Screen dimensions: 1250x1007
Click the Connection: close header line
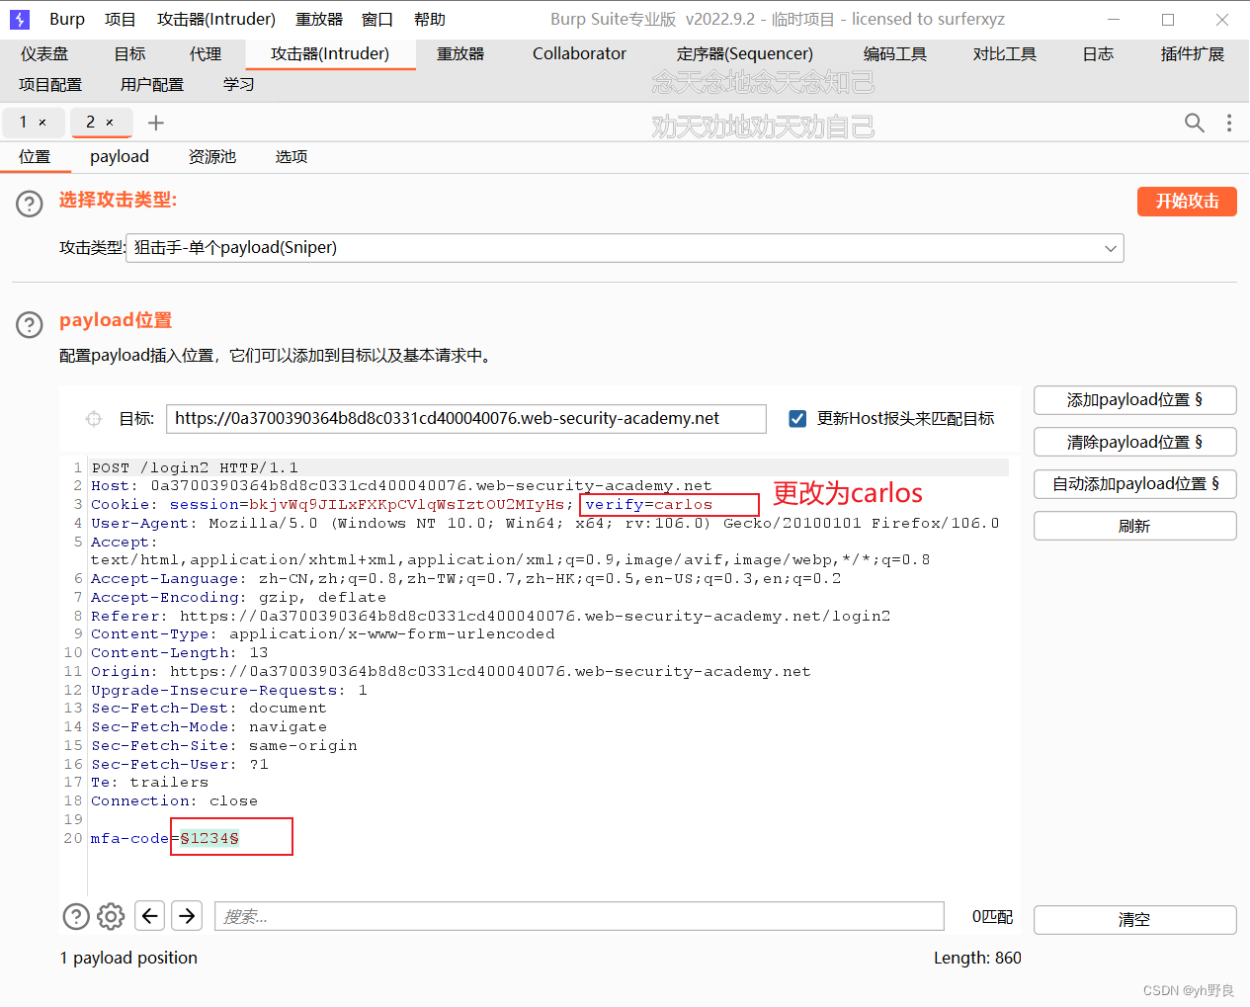[x=174, y=801]
